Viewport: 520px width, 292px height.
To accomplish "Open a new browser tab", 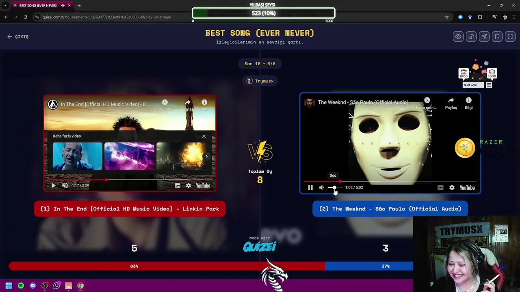I will [79, 6].
